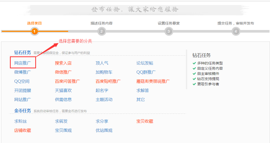The image size is (270, 143).
Task: Select the 选择类目 step tab
Action: click(x=34, y=23)
